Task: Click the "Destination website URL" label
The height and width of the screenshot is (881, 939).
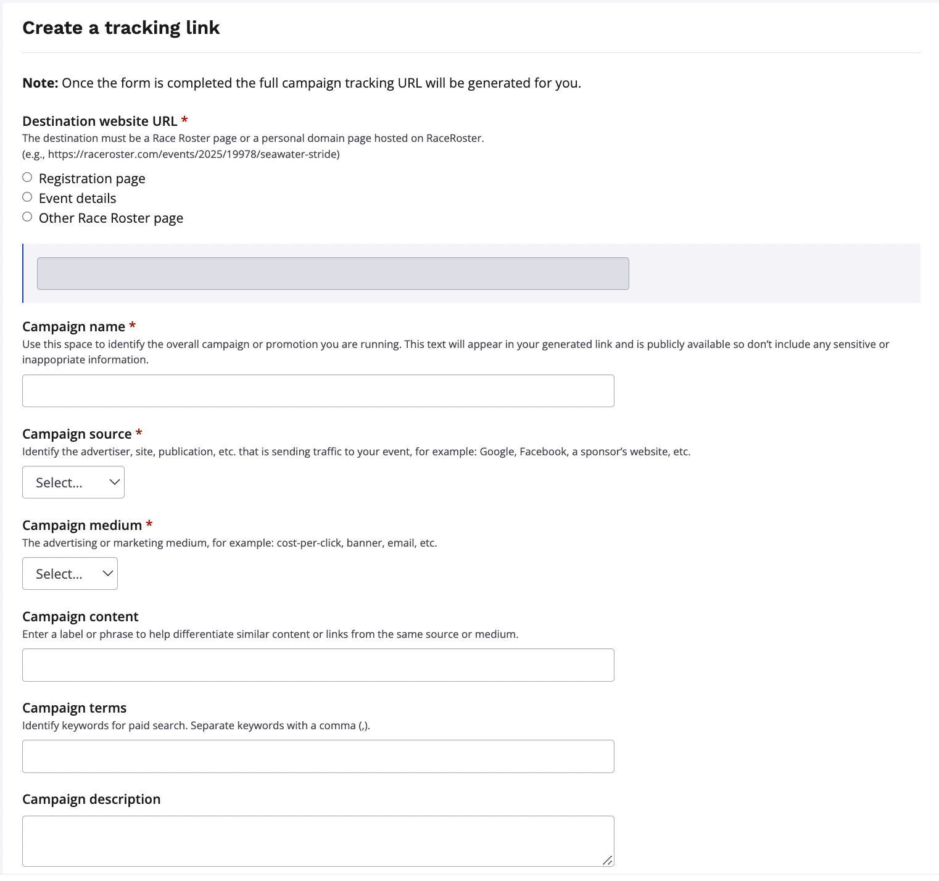Action: pyautogui.click(x=99, y=122)
